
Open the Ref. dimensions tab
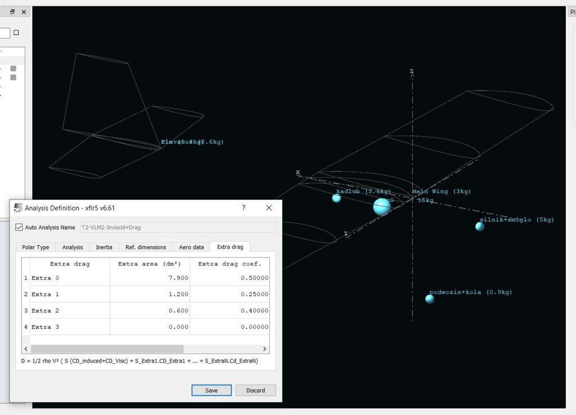click(146, 247)
